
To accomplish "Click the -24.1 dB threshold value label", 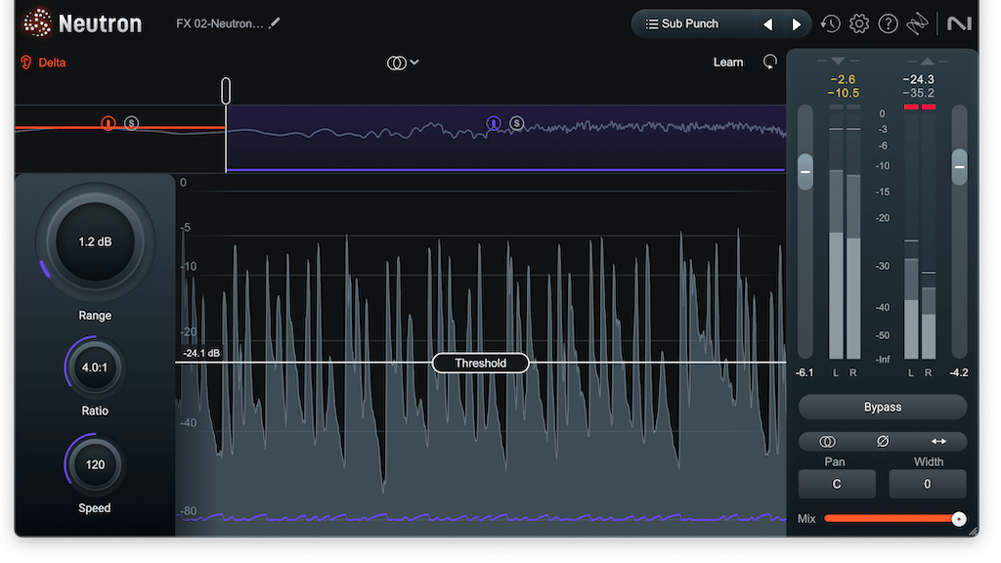I will (201, 353).
